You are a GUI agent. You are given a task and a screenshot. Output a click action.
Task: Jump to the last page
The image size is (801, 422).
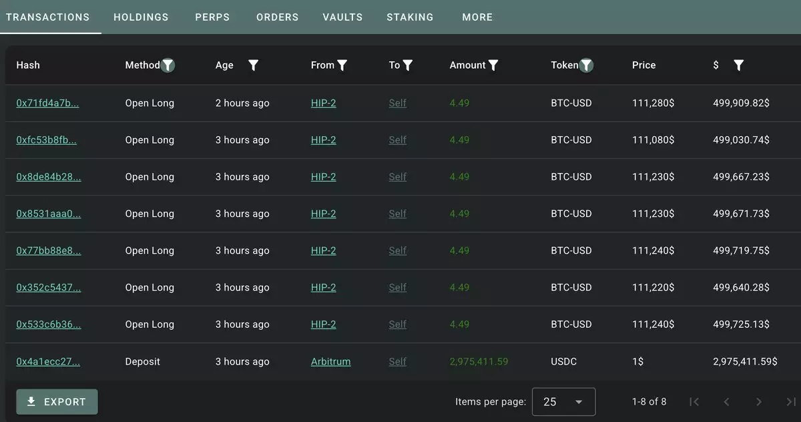[x=790, y=401]
